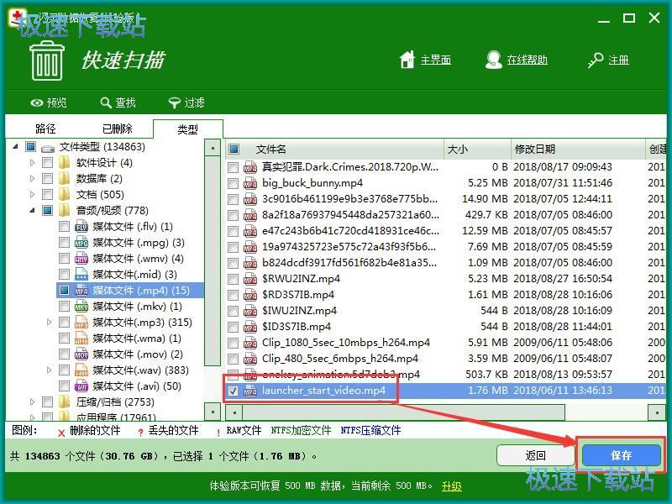Open the 注册 link
The image size is (672, 504).
point(618,60)
